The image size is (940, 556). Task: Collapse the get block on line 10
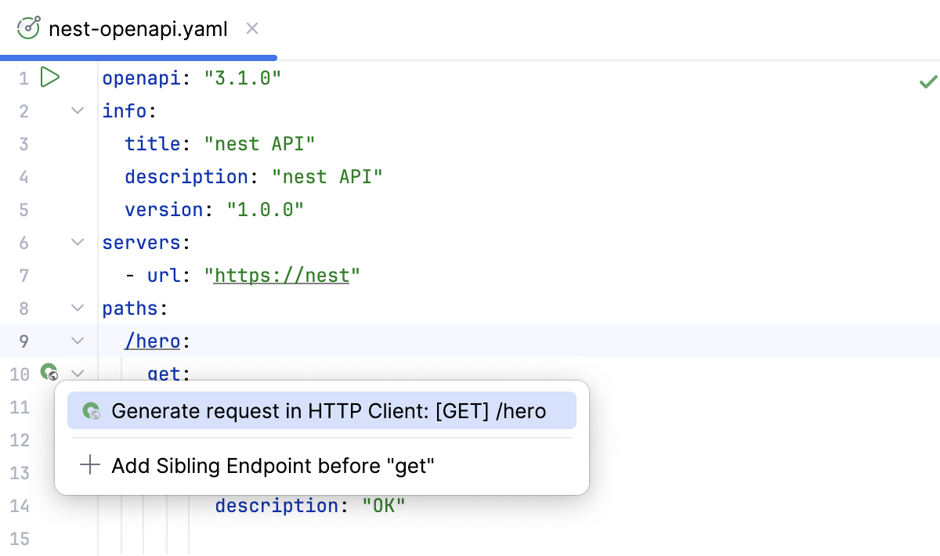pos(77,374)
